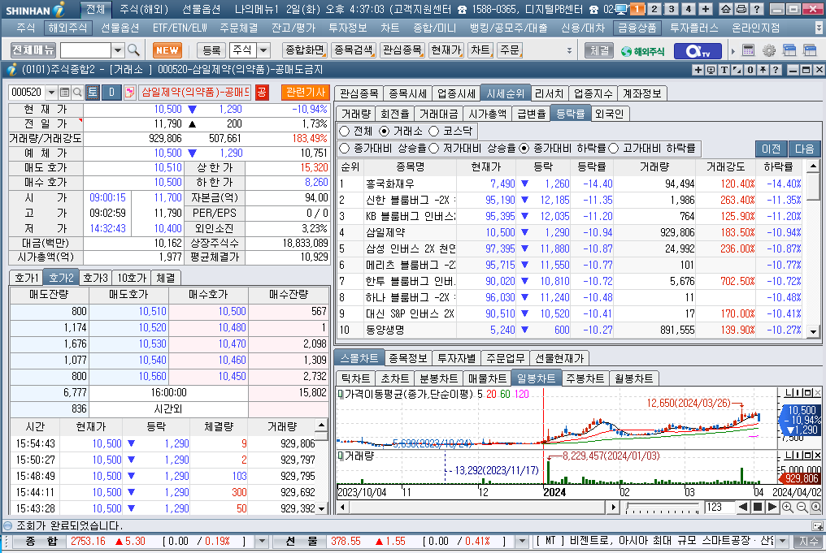Viewport: 826px width, 553px height.
Task: Switch to virtual screen 3
Action: (x=672, y=9)
